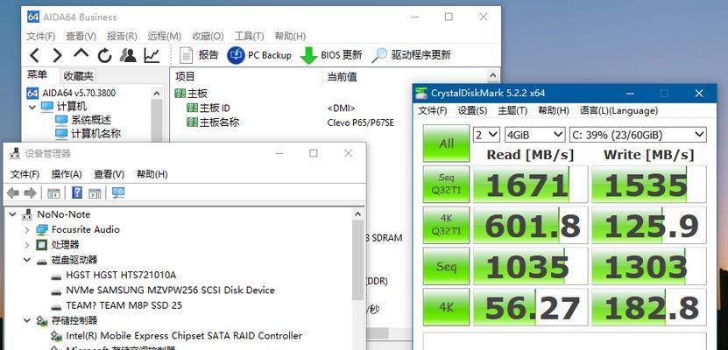Select AIDA64 v5.70.3800 tree root
This screenshot has height=350, width=728.
click(x=71, y=93)
